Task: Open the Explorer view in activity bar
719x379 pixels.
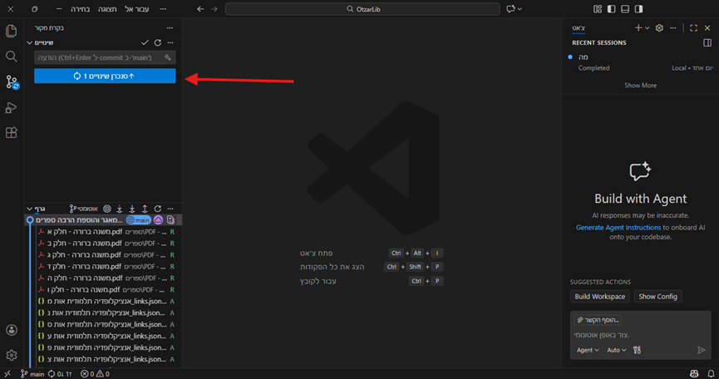Action: click(12, 31)
